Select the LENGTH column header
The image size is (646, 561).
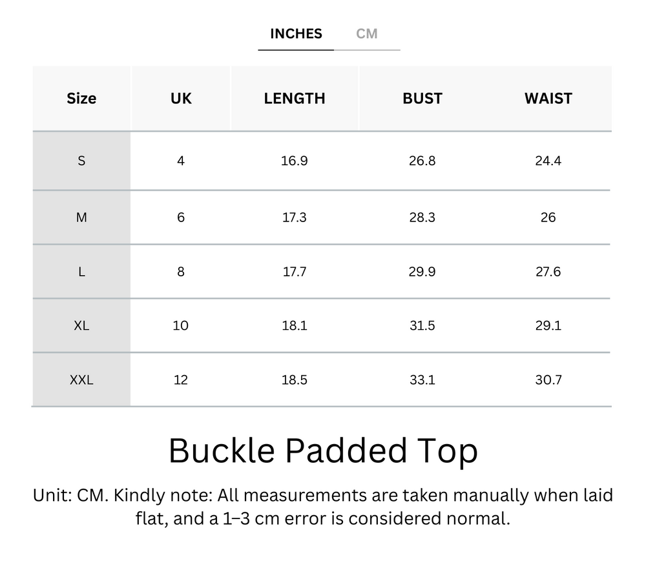pos(295,98)
